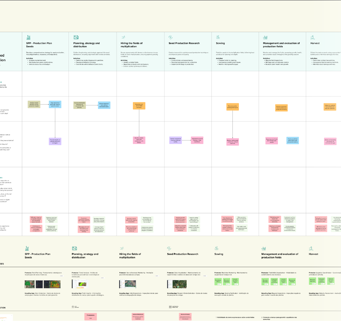The height and width of the screenshot is (321, 341).
Task: Click the lower Seed Production Research icon
Action: (169, 248)
